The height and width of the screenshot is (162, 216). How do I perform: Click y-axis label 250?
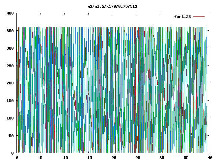(x=10, y=66)
